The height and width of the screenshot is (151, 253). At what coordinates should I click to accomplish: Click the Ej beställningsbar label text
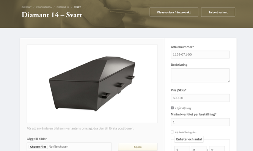point(186,132)
